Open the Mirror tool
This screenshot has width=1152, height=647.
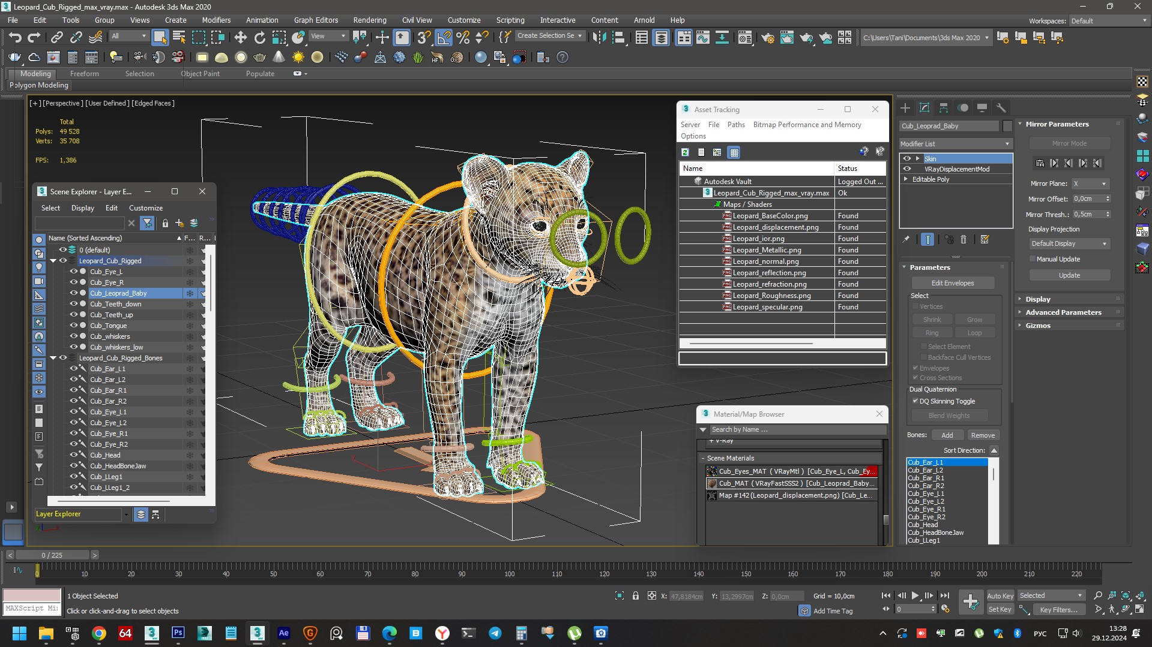(x=599, y=38)
